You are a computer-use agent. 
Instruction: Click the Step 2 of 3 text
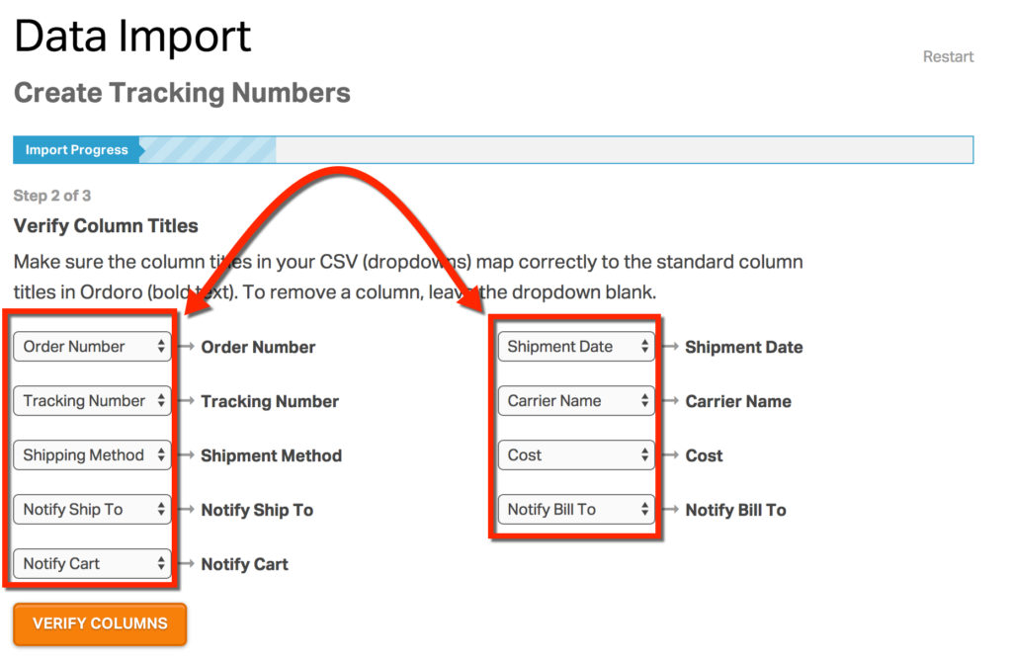tap(52, 196)
